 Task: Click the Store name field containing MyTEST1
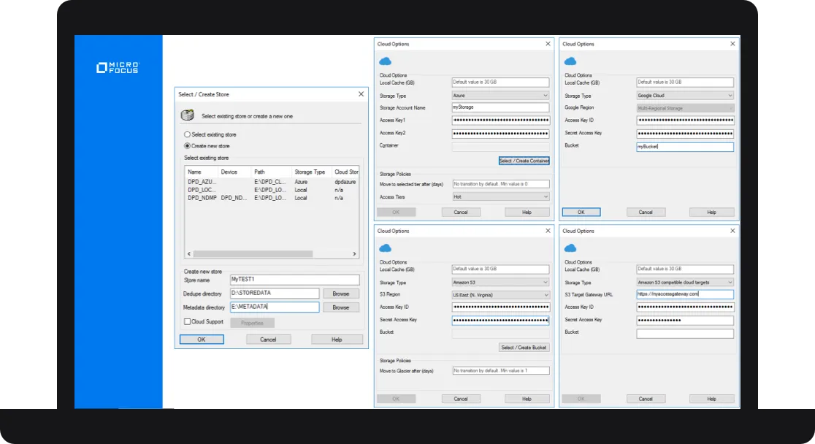[275, 280]
